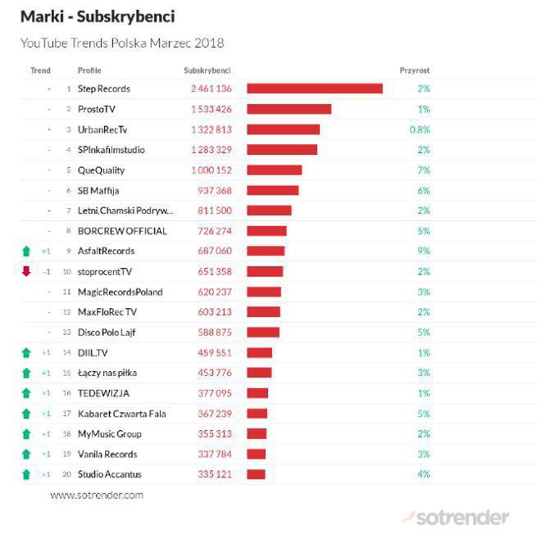Click the Przyrost column header
Viewport: 537px width, 539px height.
coord(415,70)
